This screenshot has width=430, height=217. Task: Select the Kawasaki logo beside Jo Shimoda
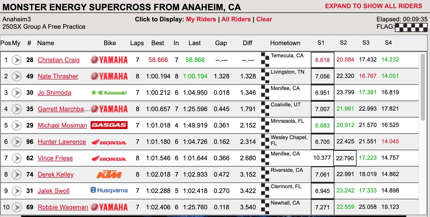pos(109,93)
